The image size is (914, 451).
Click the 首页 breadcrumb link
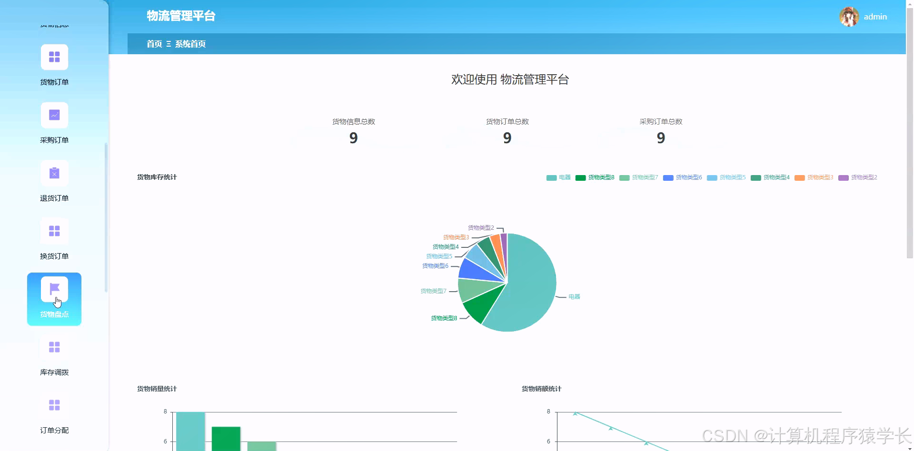(154, 44)
